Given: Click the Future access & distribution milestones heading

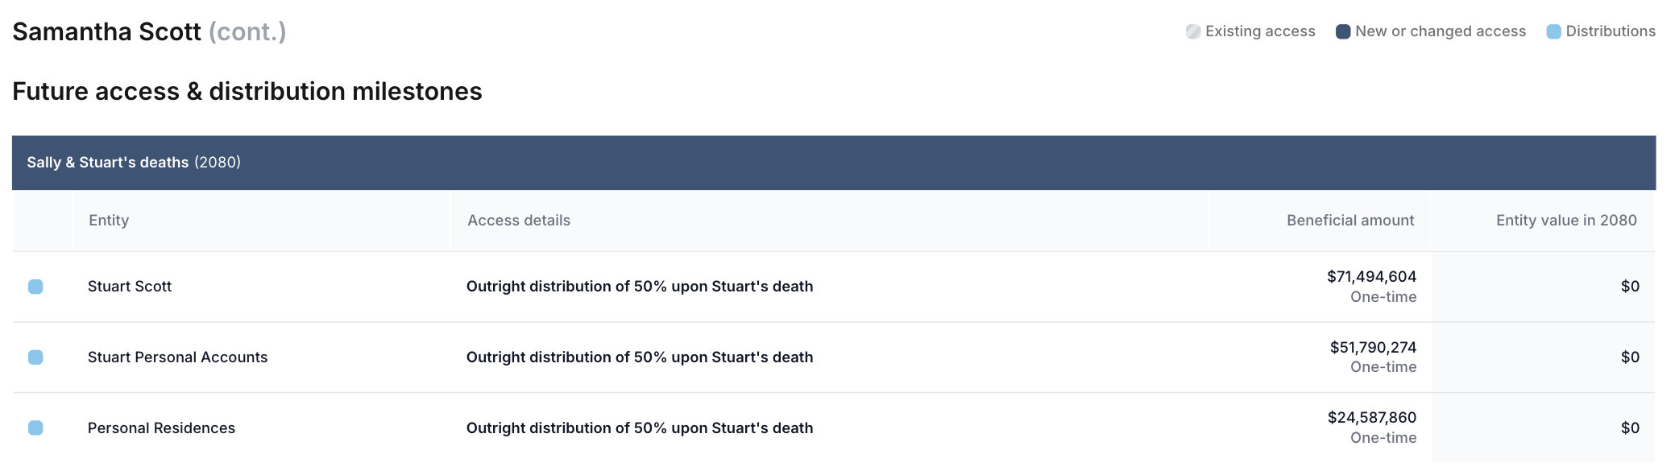Looking at the screenshot, I should (x=247, y=91).
